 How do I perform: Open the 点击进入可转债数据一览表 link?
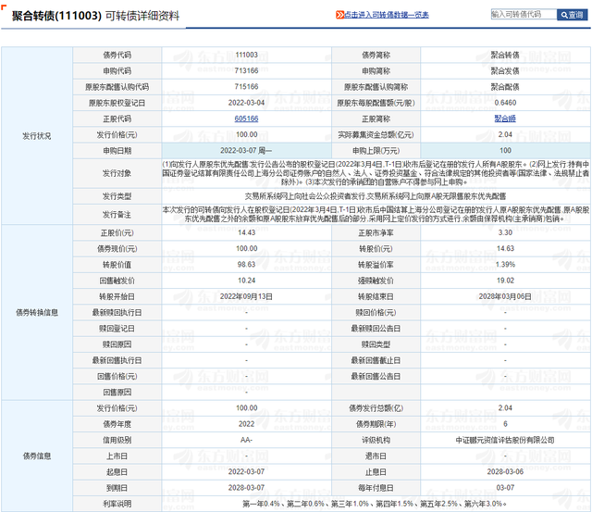387,15
